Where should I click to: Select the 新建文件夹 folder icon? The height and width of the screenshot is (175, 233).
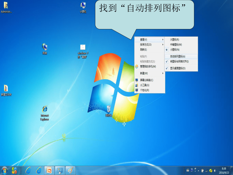[x=6, y=90]
